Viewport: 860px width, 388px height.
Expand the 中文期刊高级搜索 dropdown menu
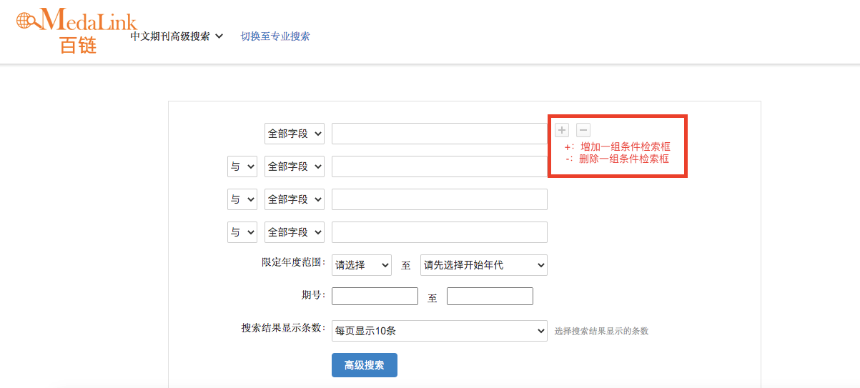point(177,36)
